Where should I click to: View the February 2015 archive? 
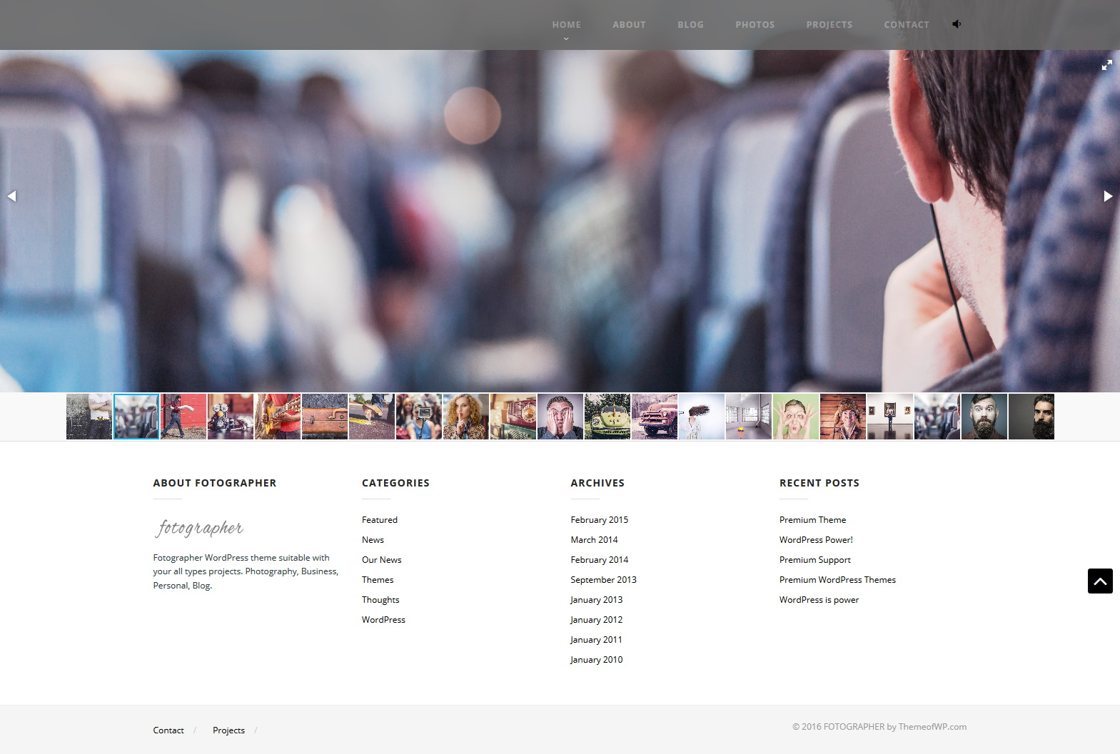click(x=600, y=520)
